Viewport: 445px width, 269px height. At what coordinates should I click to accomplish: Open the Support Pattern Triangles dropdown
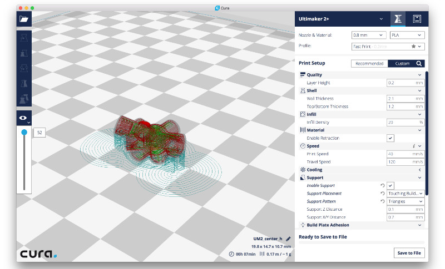(406, 201)
